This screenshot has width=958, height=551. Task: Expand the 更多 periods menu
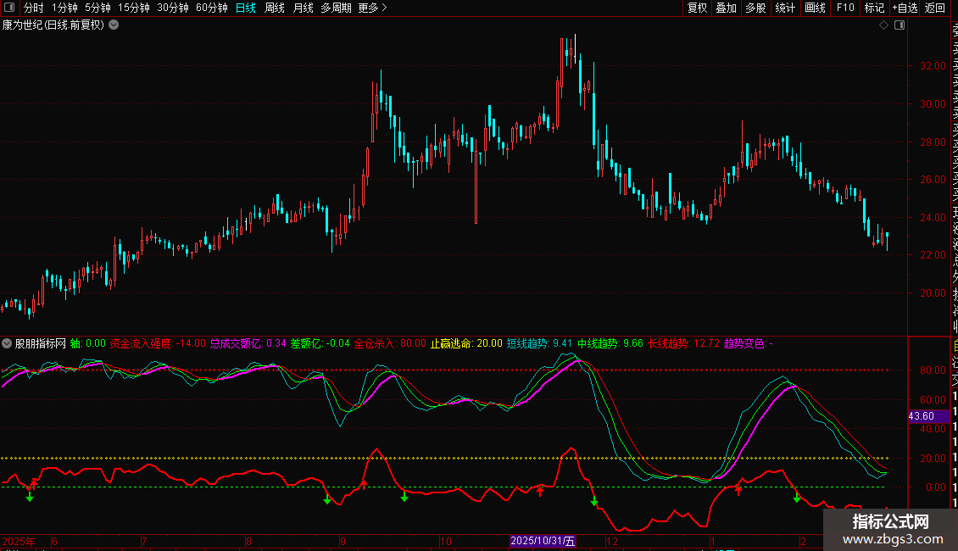tap(373, 8)
